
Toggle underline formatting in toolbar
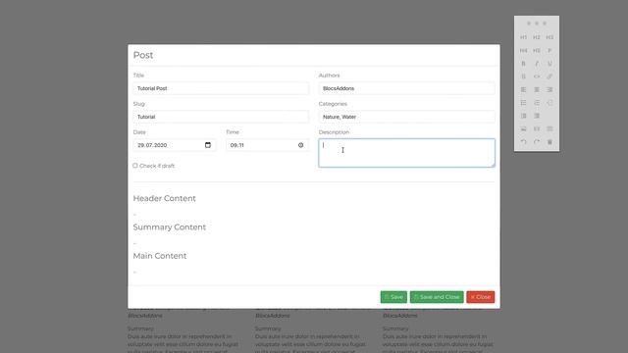pos(549,64)
